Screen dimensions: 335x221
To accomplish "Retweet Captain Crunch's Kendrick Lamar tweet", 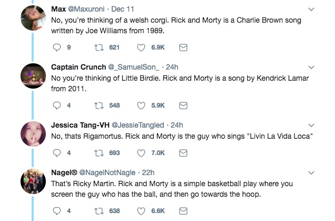I will pyautogui.click(x=98, y=105).
